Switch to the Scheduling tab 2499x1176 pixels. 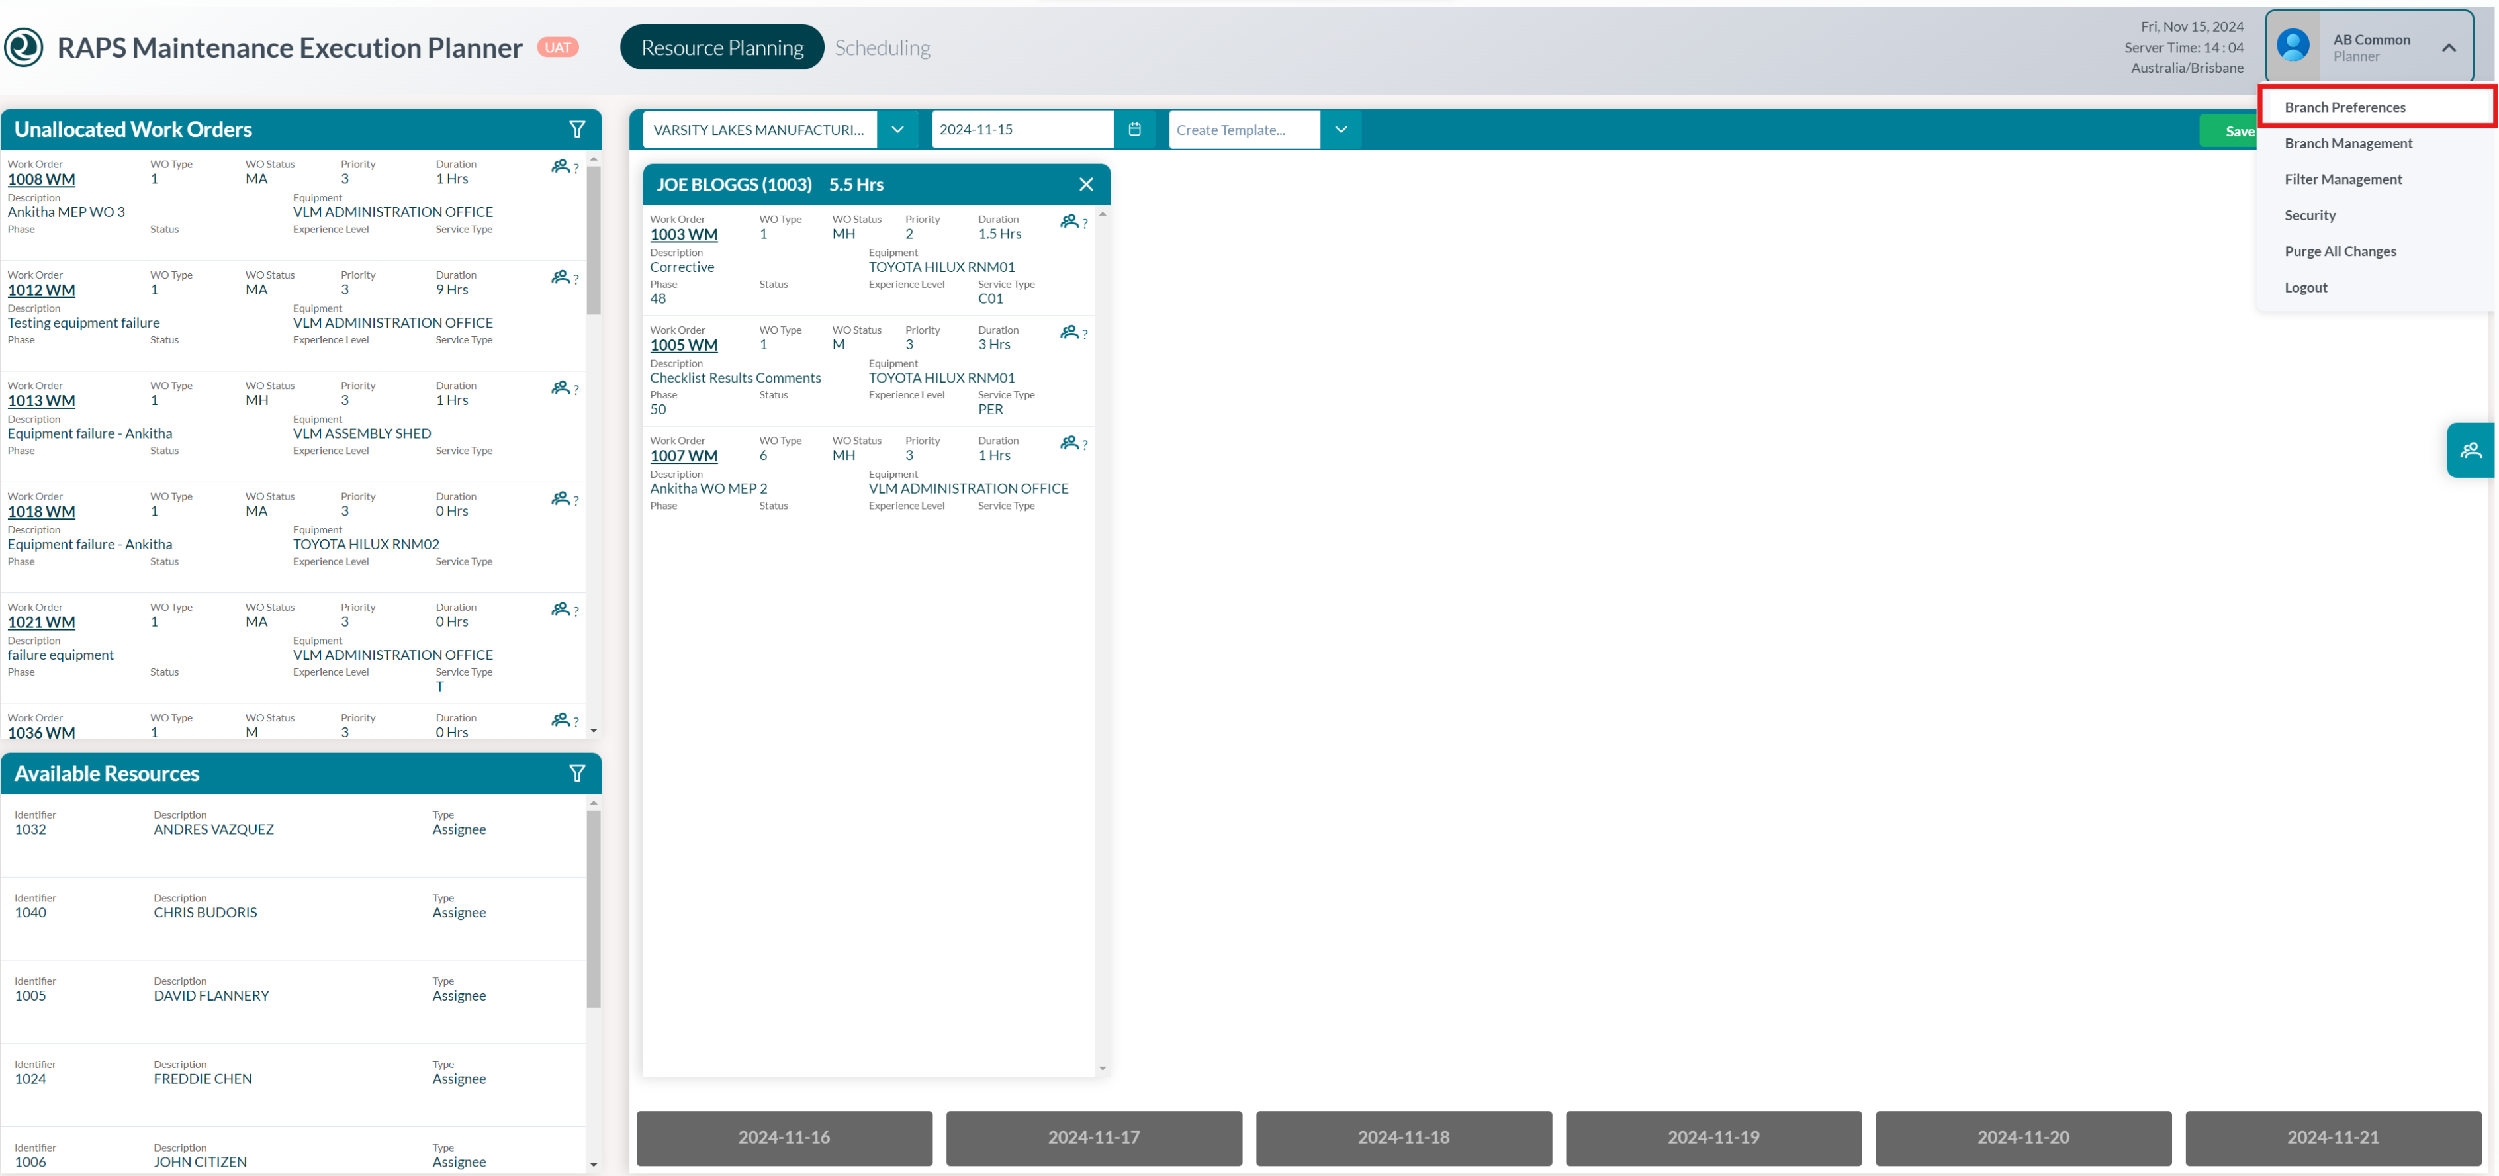(x=882, y=48)
